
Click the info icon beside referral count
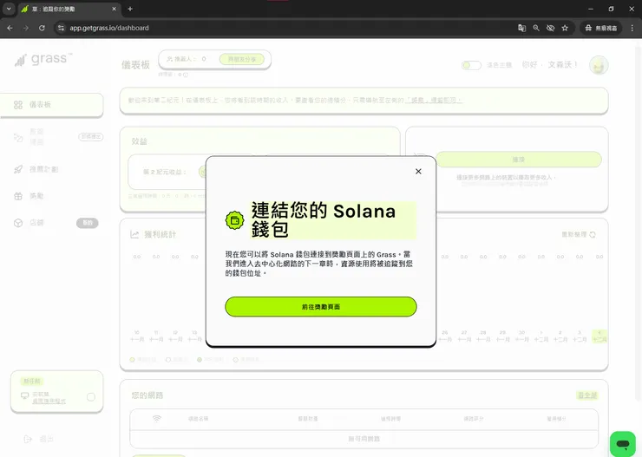point(186,75)
